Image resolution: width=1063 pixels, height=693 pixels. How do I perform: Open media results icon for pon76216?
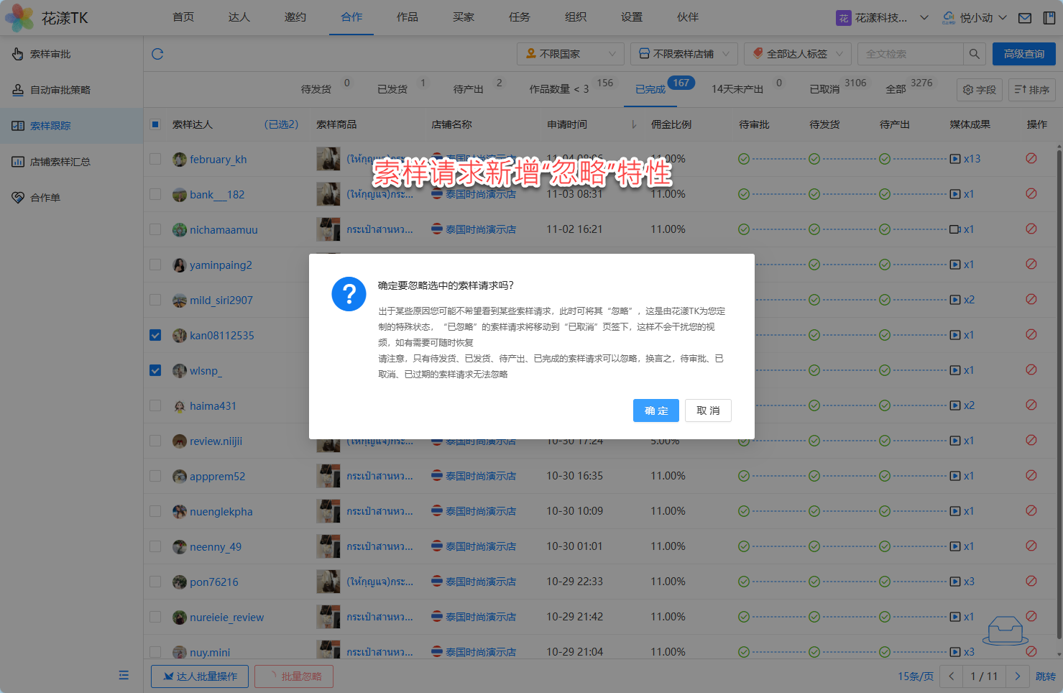[955, 582]
